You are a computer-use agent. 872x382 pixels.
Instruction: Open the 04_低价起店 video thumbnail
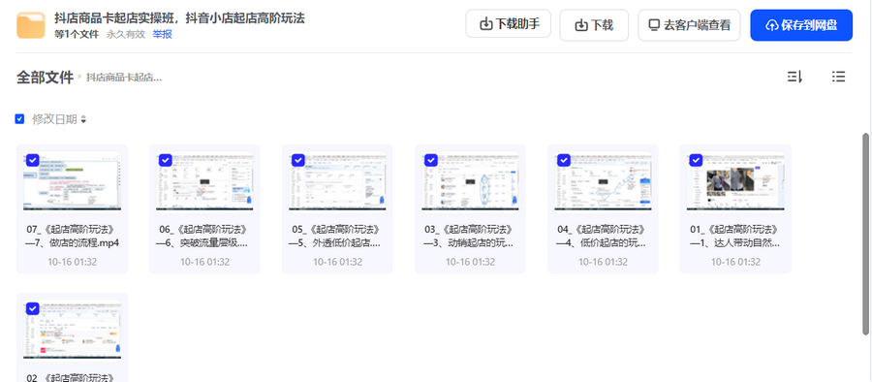tap(603, 181)
